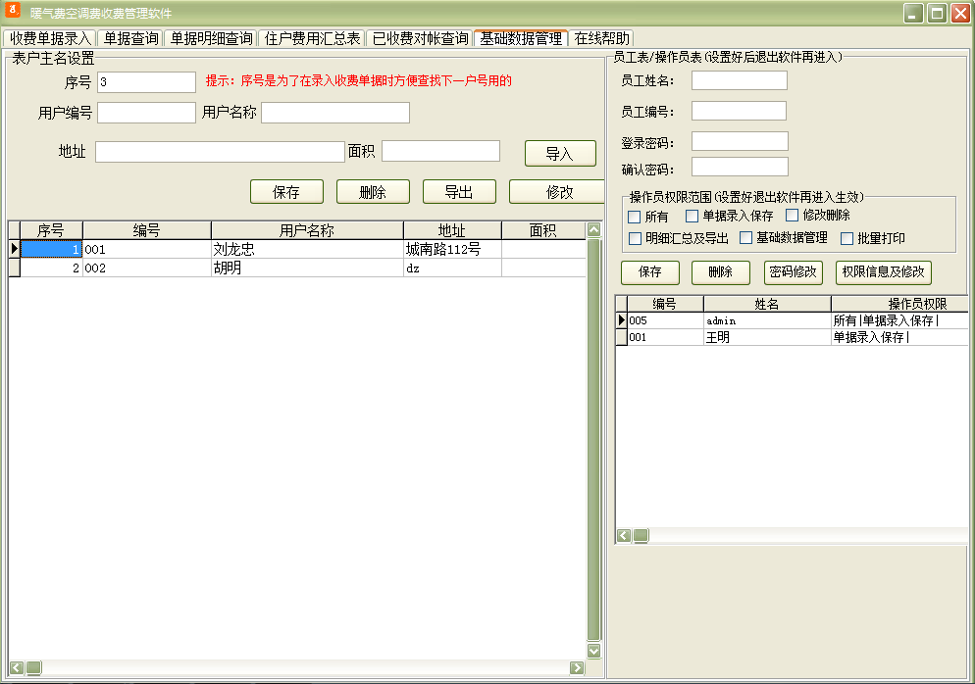Click the 面积 column header
The image size is (975, 684).
coord(542,230)
